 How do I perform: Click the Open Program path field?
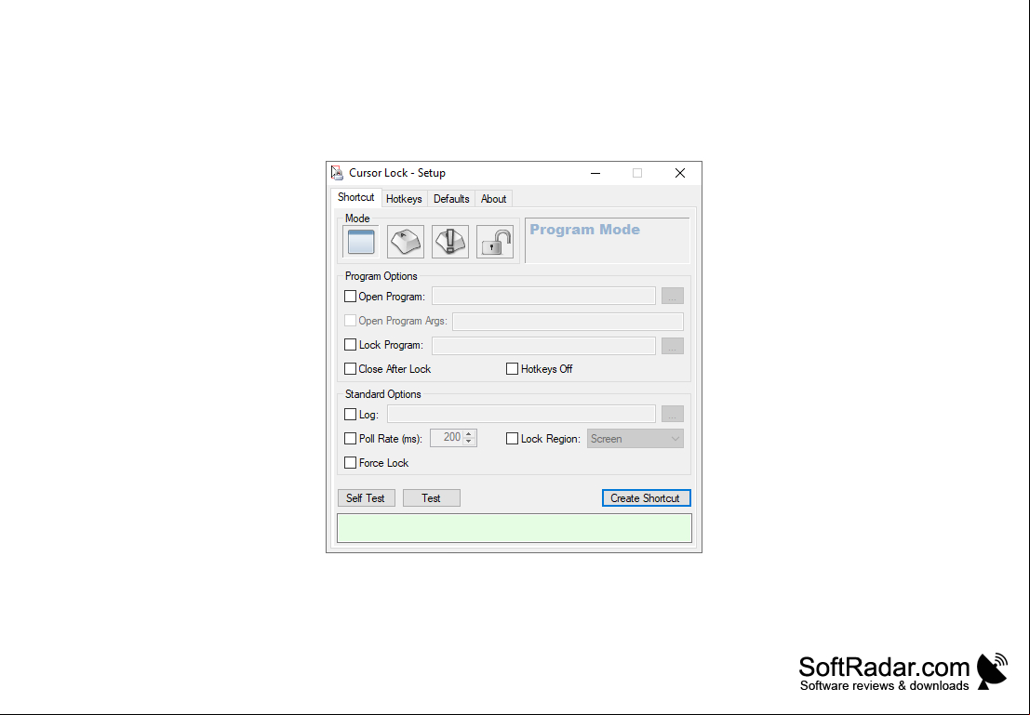pyautogui.click(x=543, y=296)
